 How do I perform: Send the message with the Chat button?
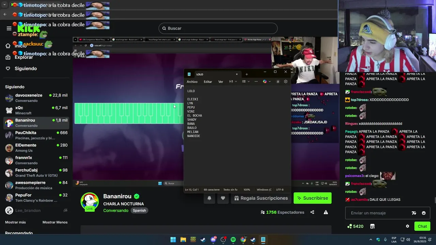click(422, 226)
